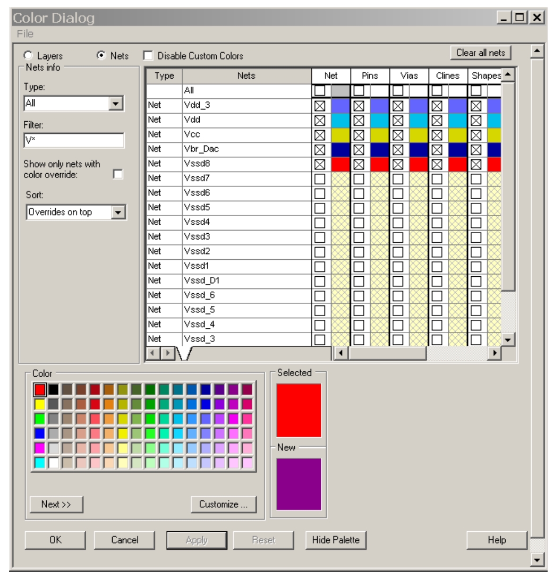Screen dimensions: 554x578
Task: Open the Type dropdown list
Action: [116, 104]
